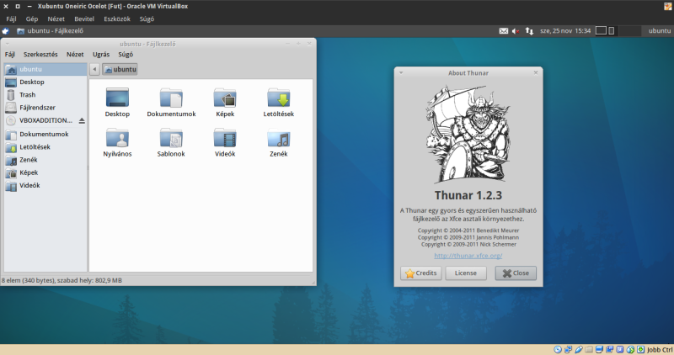Image resolution: width=674 pixels, height=355 pixels.
Task: Open file manager window menu arrow
Action: [x=8, y=44]
